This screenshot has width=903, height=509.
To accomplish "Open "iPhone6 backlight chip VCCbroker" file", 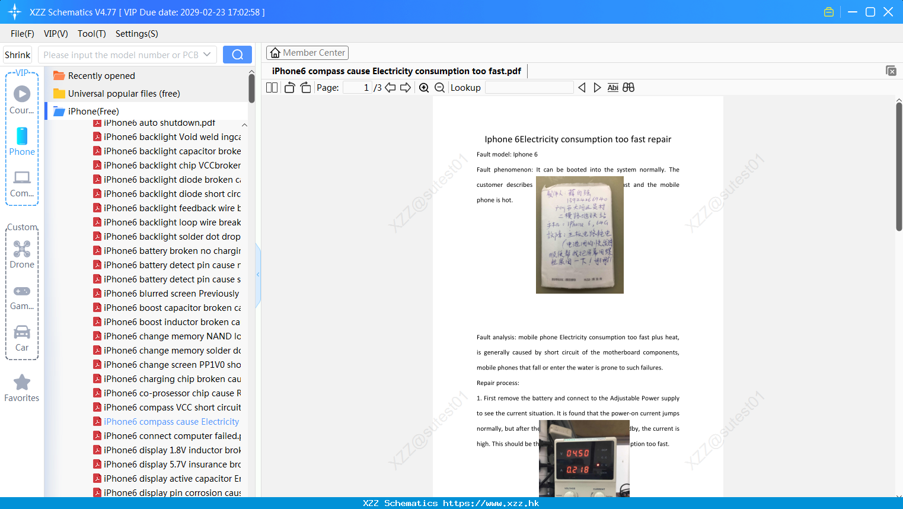I will [x=167, y=166].
